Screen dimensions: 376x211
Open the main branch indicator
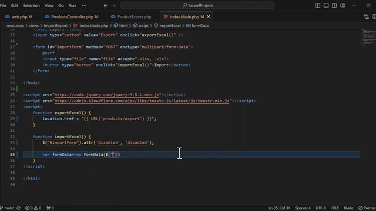pos(7,208)
